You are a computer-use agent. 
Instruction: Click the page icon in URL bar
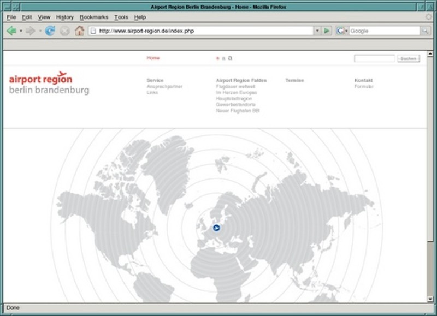93,31
